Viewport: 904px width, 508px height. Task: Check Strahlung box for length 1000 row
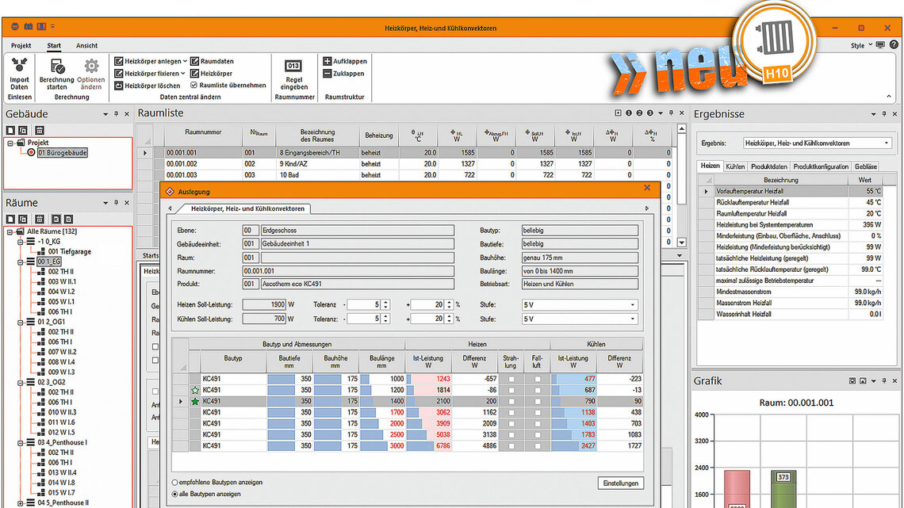click(511, 379)
